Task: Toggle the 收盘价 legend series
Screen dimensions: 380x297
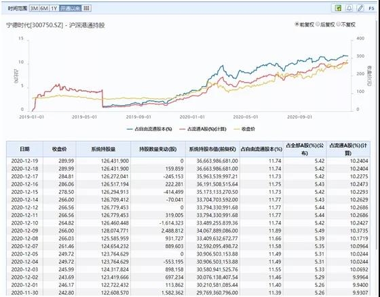Action: [x=244, y=129]
